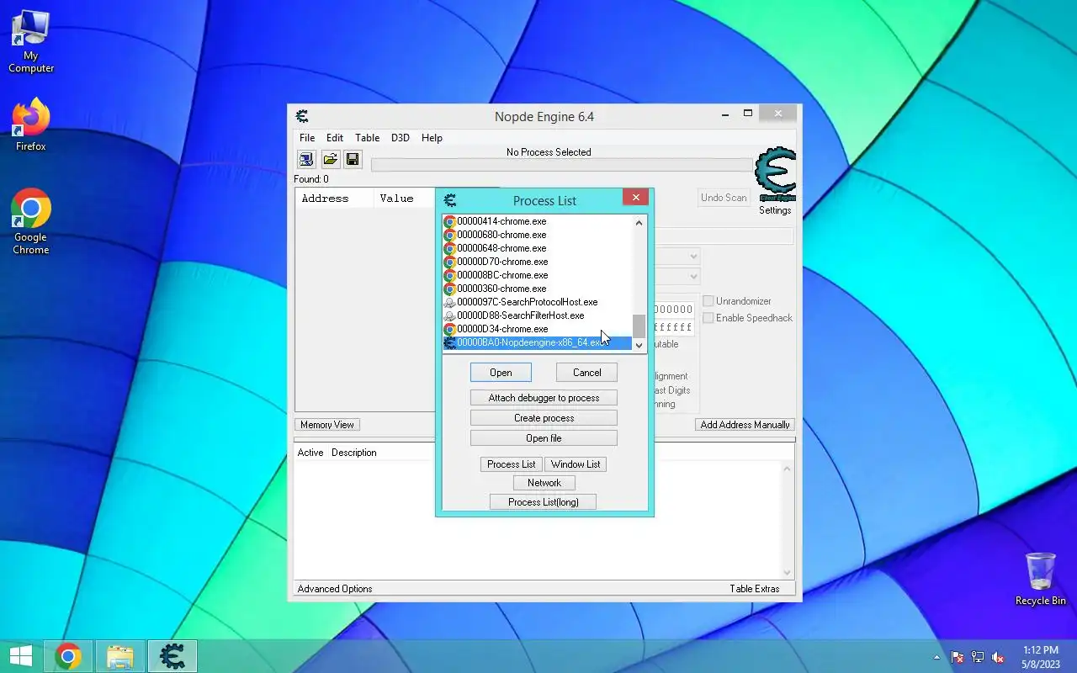This screenshot has height=673, width=1077.
Task: Click the select process computer icon
Action: click(306, 159)
